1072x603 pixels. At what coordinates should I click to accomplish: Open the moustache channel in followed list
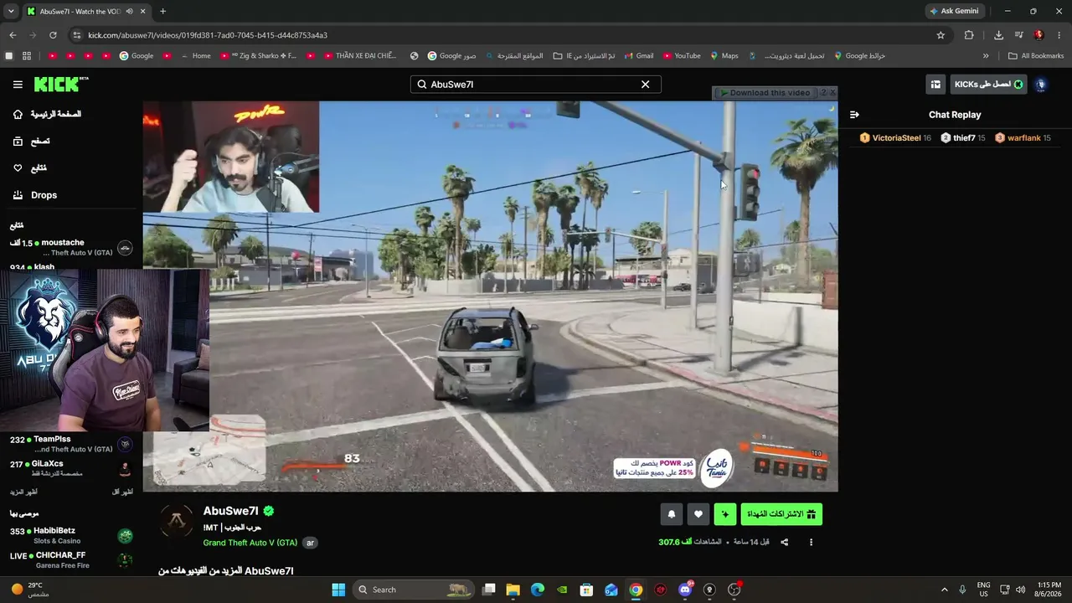(x=71, y=247)
